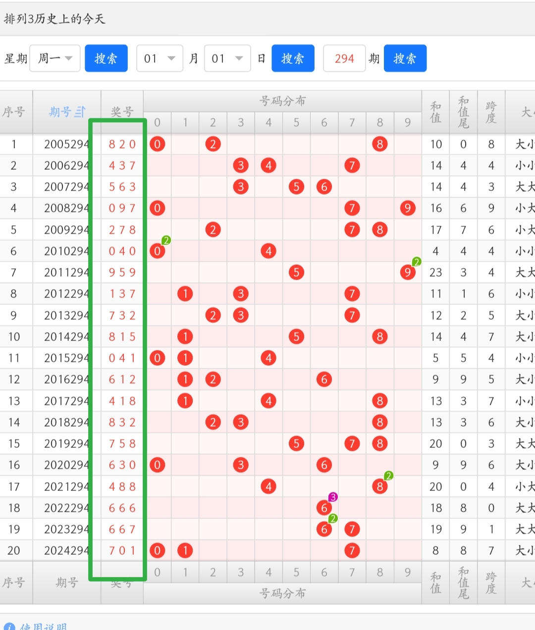Click the period number 2024294

66,550
